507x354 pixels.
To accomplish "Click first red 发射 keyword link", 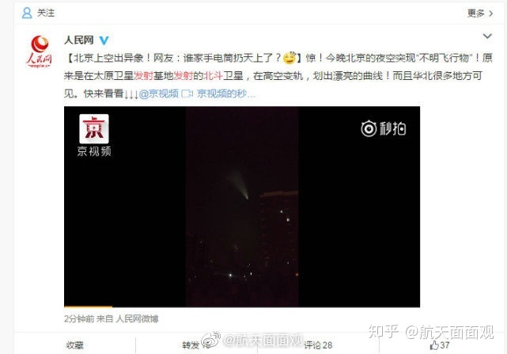I will [144, 76].
